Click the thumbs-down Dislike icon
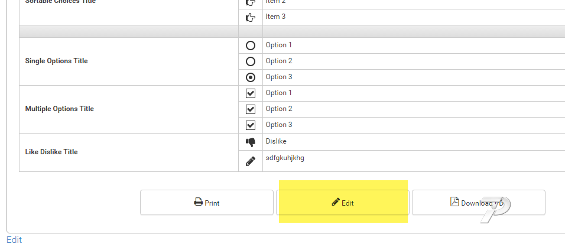 pyautogui.click(x=251, y=142)
